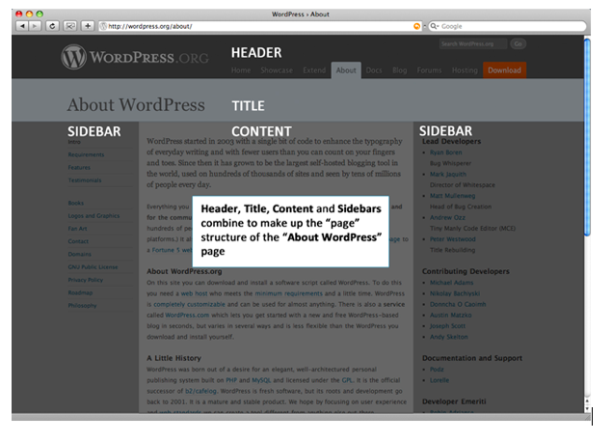Click the URL address field
The width and height of the screenshot is (612, 442).
tap(260, 26)
